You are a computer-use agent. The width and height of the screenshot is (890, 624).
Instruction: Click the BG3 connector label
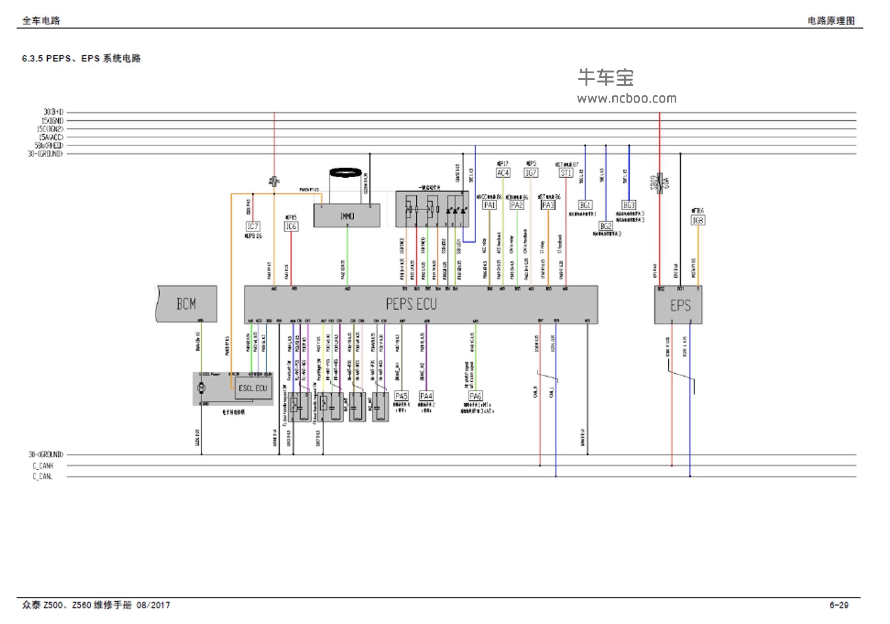[x=628, y=205]
